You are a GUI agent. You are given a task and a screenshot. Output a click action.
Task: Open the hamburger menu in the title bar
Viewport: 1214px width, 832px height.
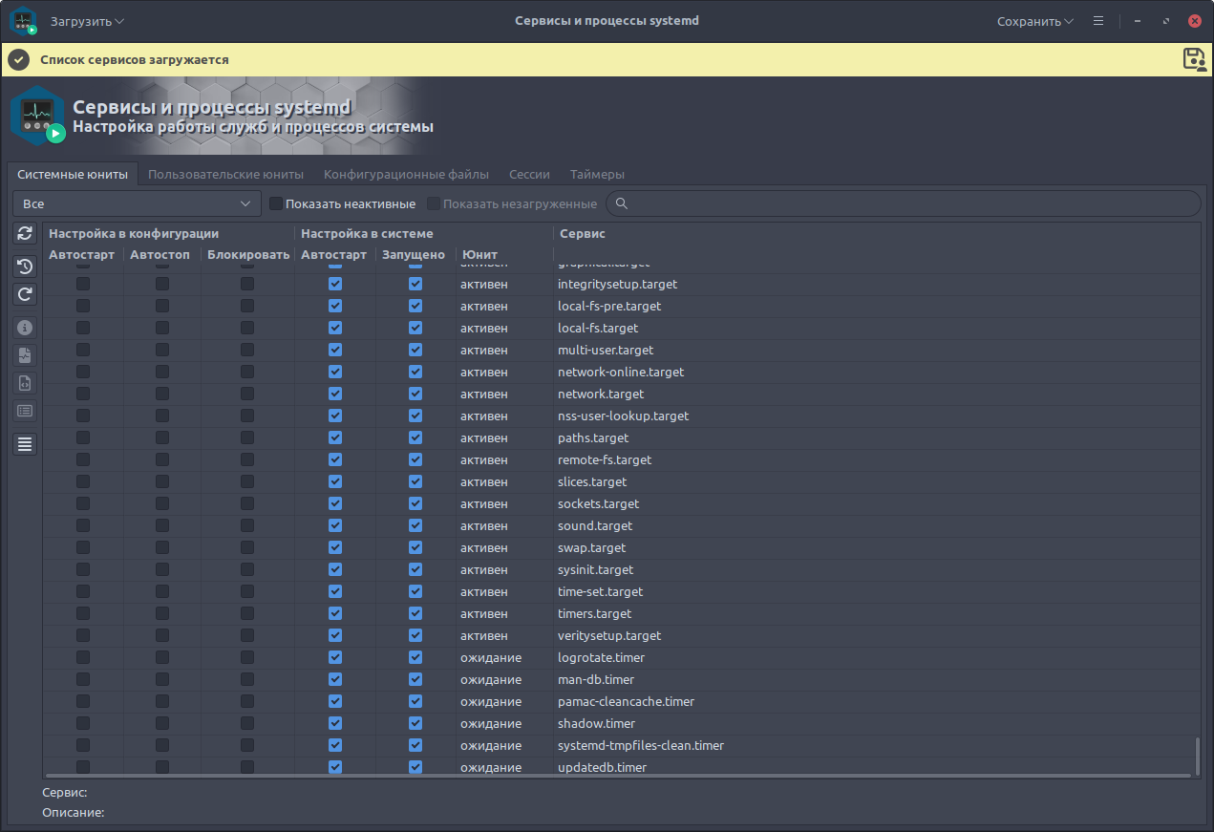point(1098,21)
